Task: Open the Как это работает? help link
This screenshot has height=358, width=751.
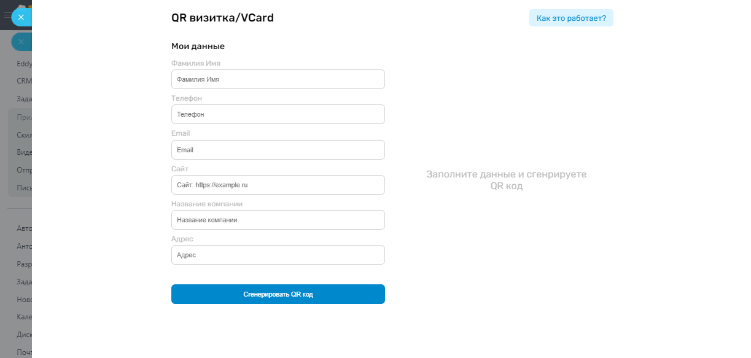Action: [x=570, y=18]
